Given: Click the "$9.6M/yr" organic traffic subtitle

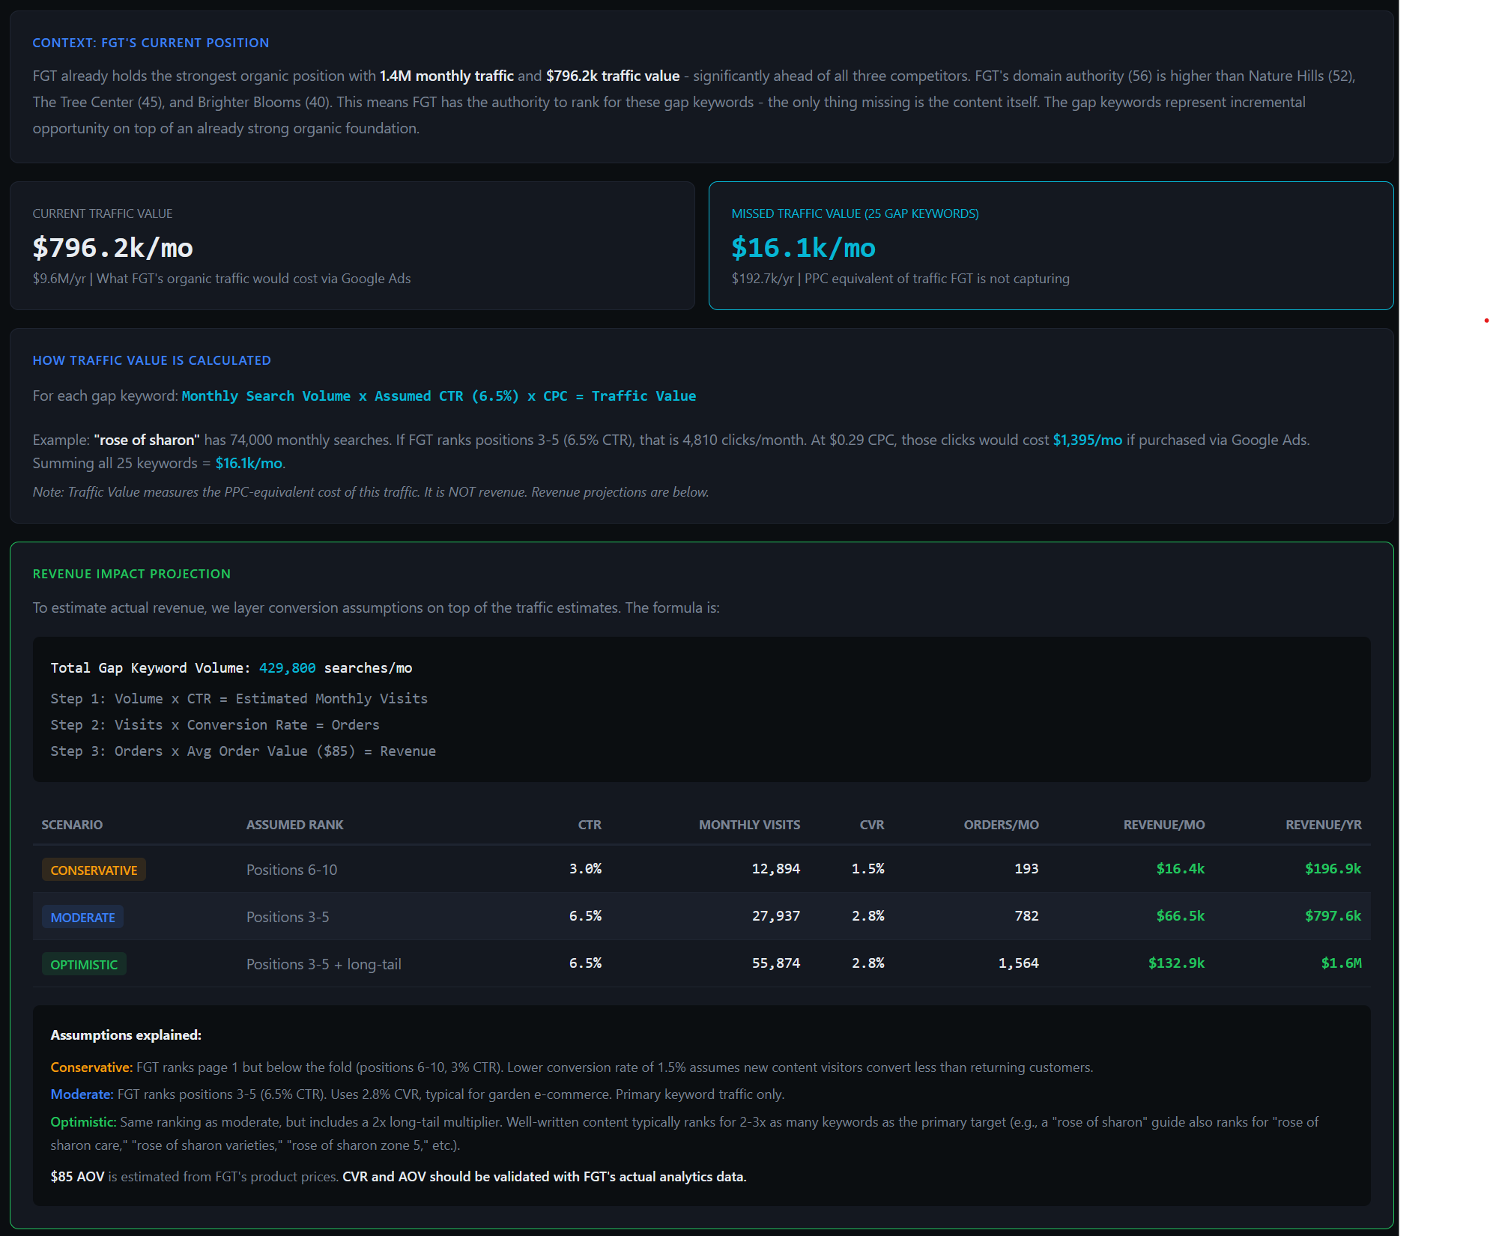Looking at the screenshot, I should pyautogui.click(x=222, y=279).
